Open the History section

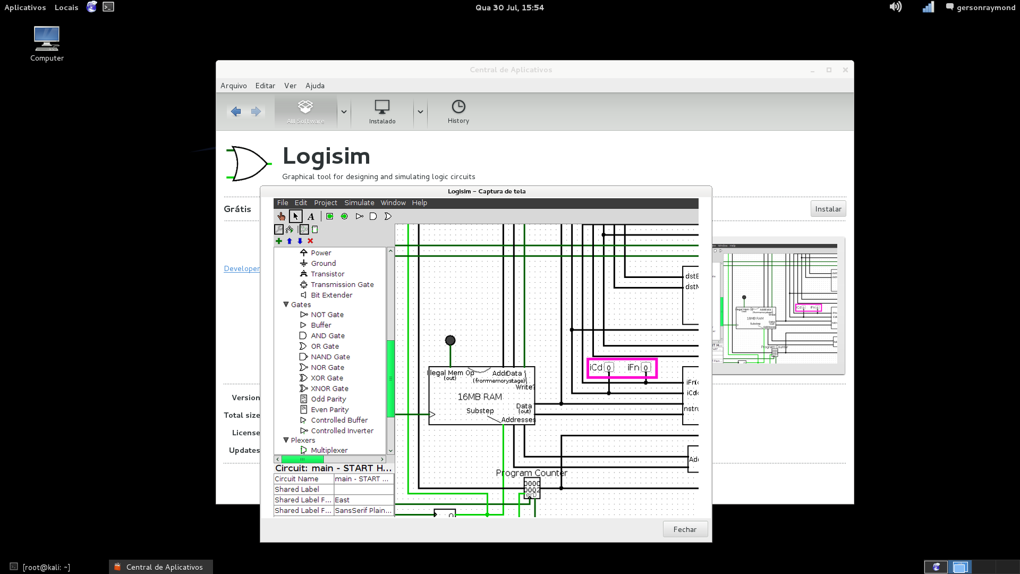(458, 112)
